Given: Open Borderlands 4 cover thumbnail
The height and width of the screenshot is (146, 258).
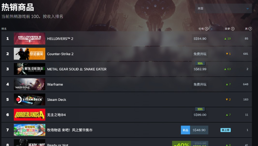Looking at the screenshot, I should (x=29, y=115).
